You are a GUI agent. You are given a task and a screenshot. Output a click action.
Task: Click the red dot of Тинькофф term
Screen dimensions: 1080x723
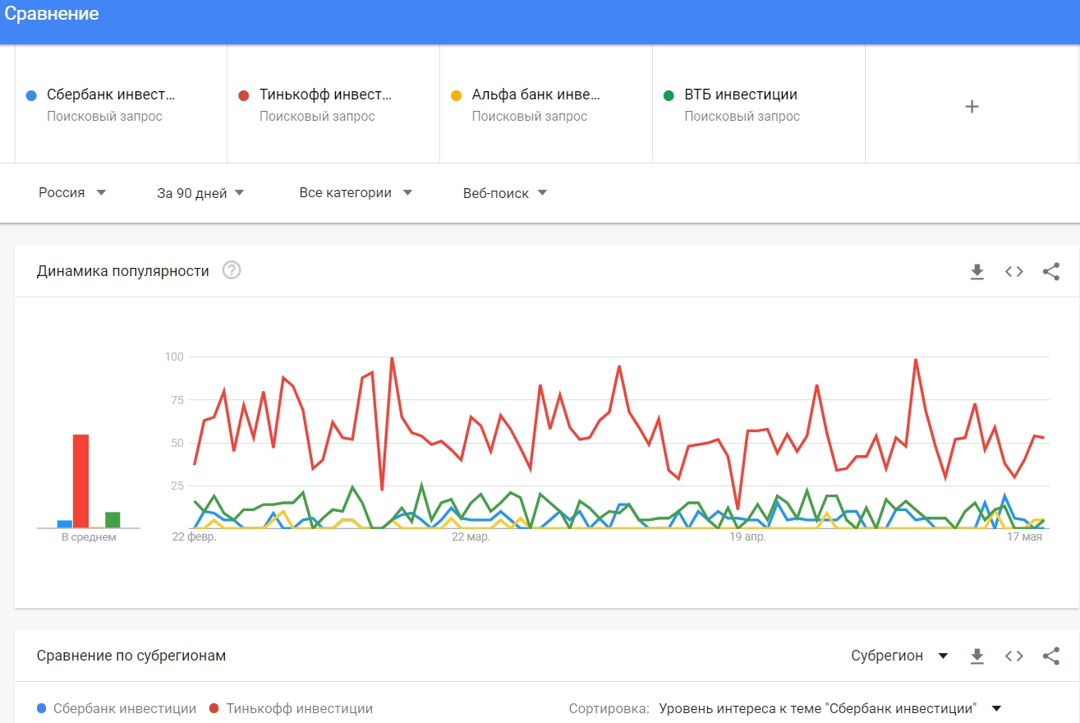pos(243,95)
